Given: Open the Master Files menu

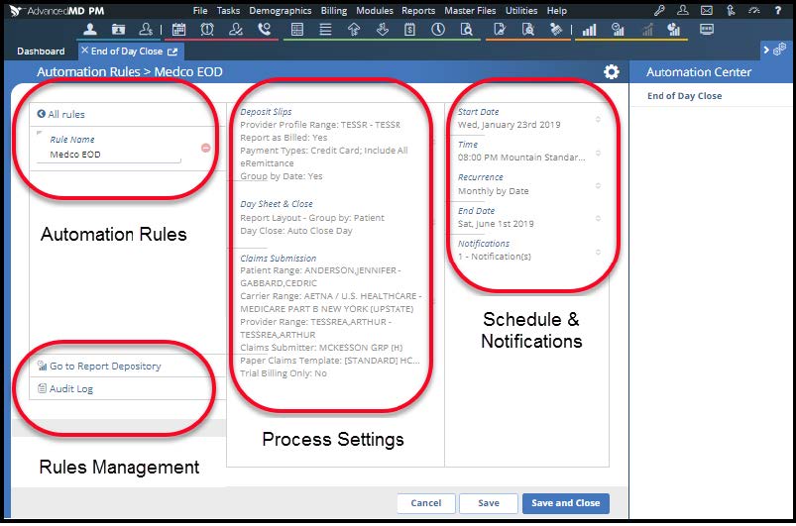Looking at the screenshot, I should pyautogui.click(x=470, y=11).
